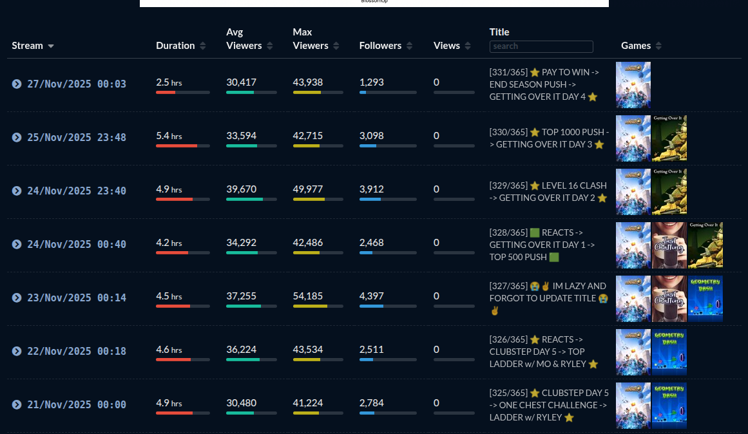Image resolution: width=748 pixels, height=434 pixels.
Task: Sort by Games column sort icon
Action: tap(658, 46)
